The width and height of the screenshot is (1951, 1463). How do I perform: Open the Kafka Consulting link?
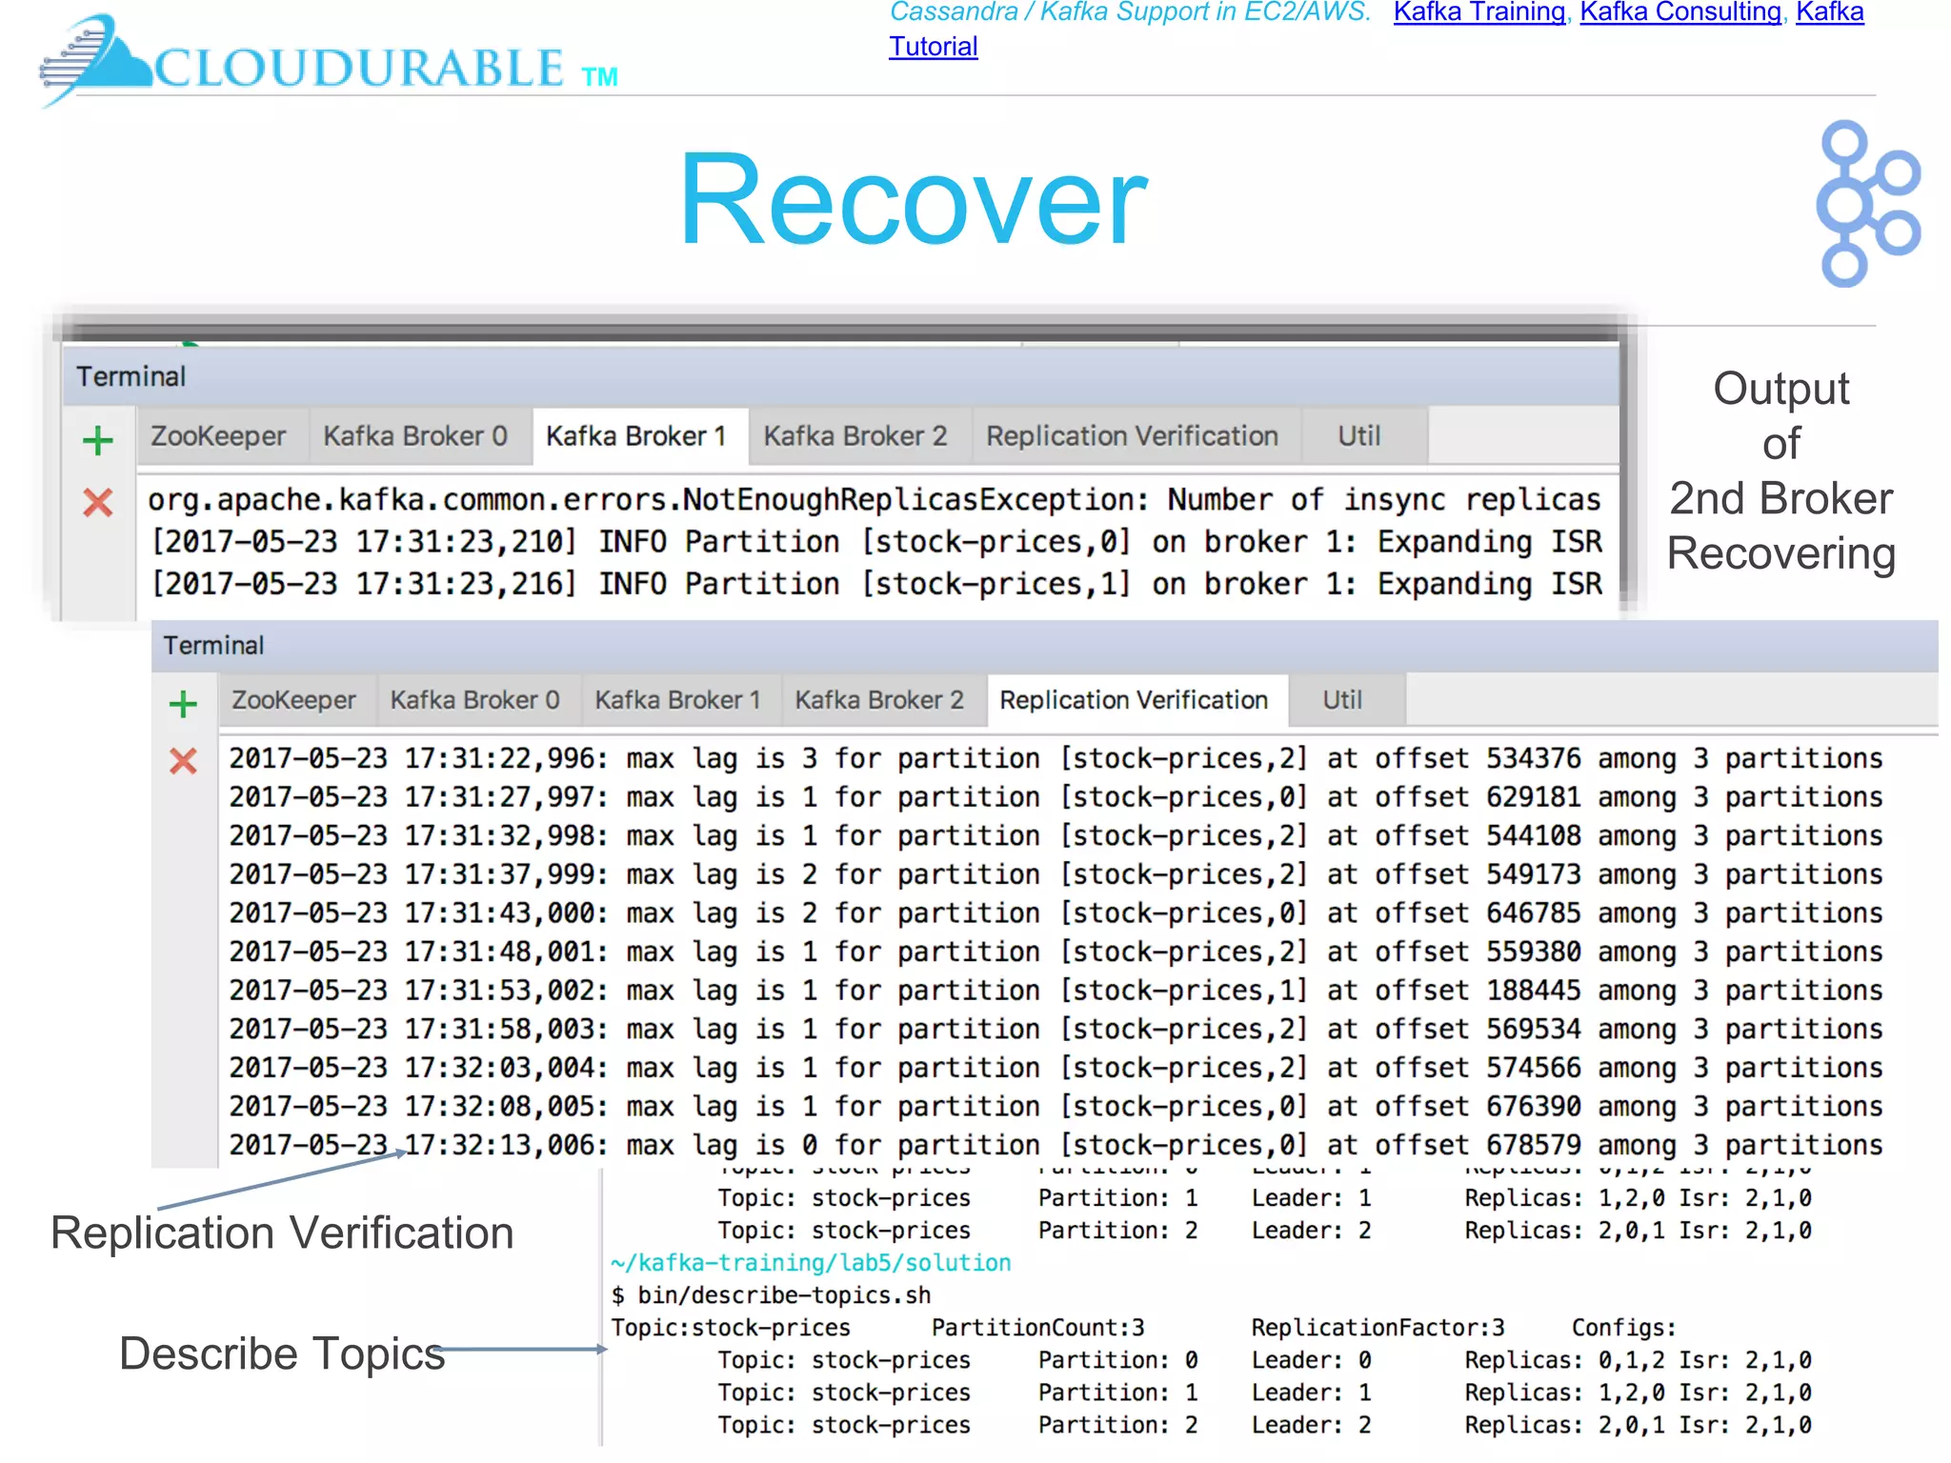(1680, 12)
